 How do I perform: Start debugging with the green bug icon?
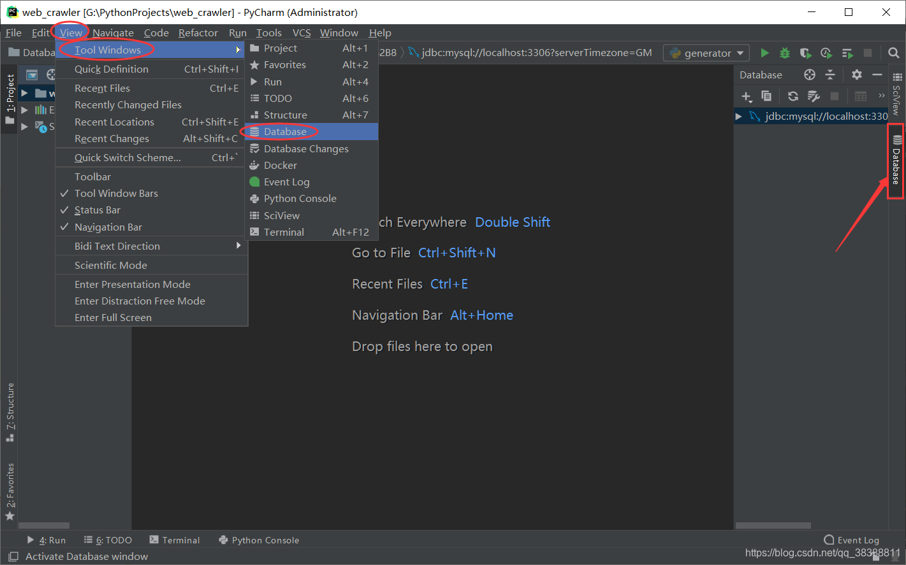point(785,53)
